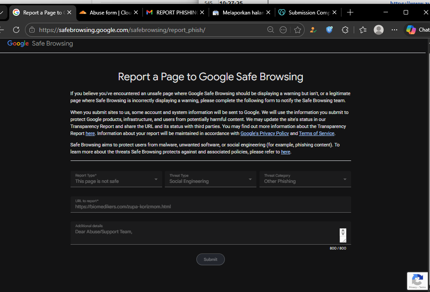Click up arrow on Additional details scroller
The image size is (430, 292).
coord(343,231)
